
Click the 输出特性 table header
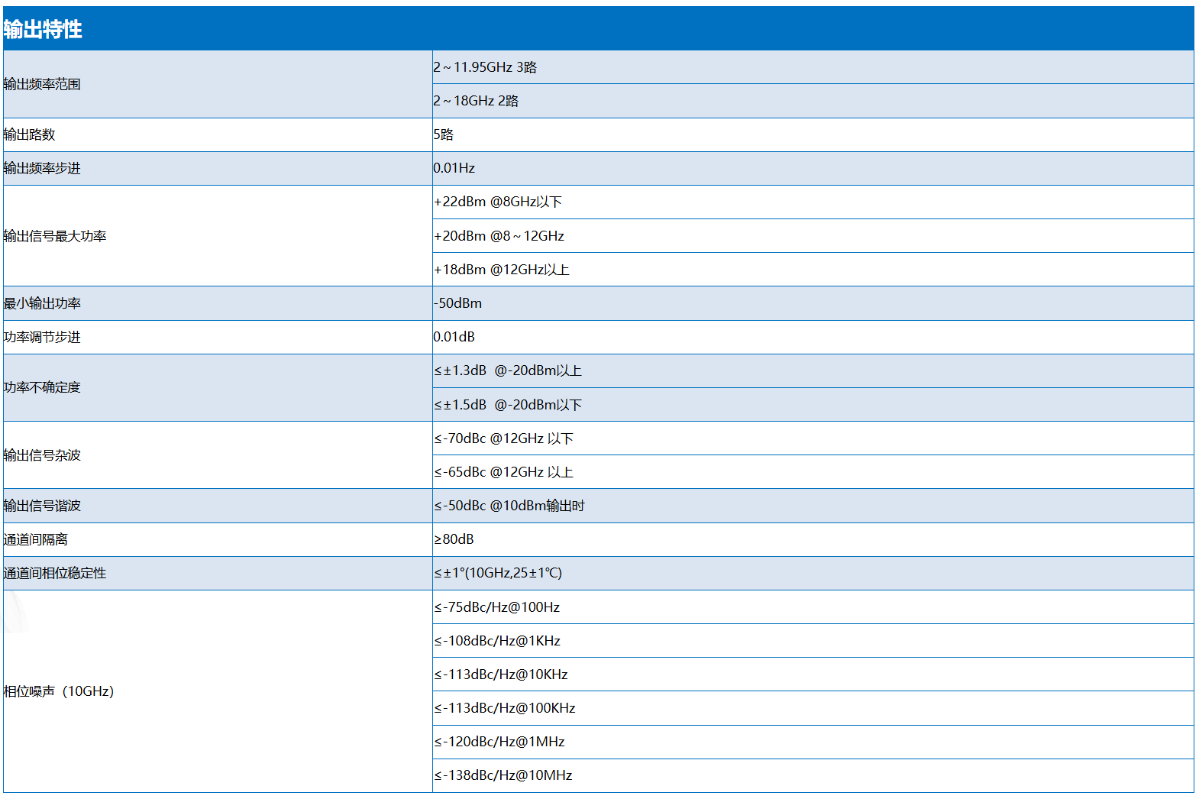(x=43, y=29)
